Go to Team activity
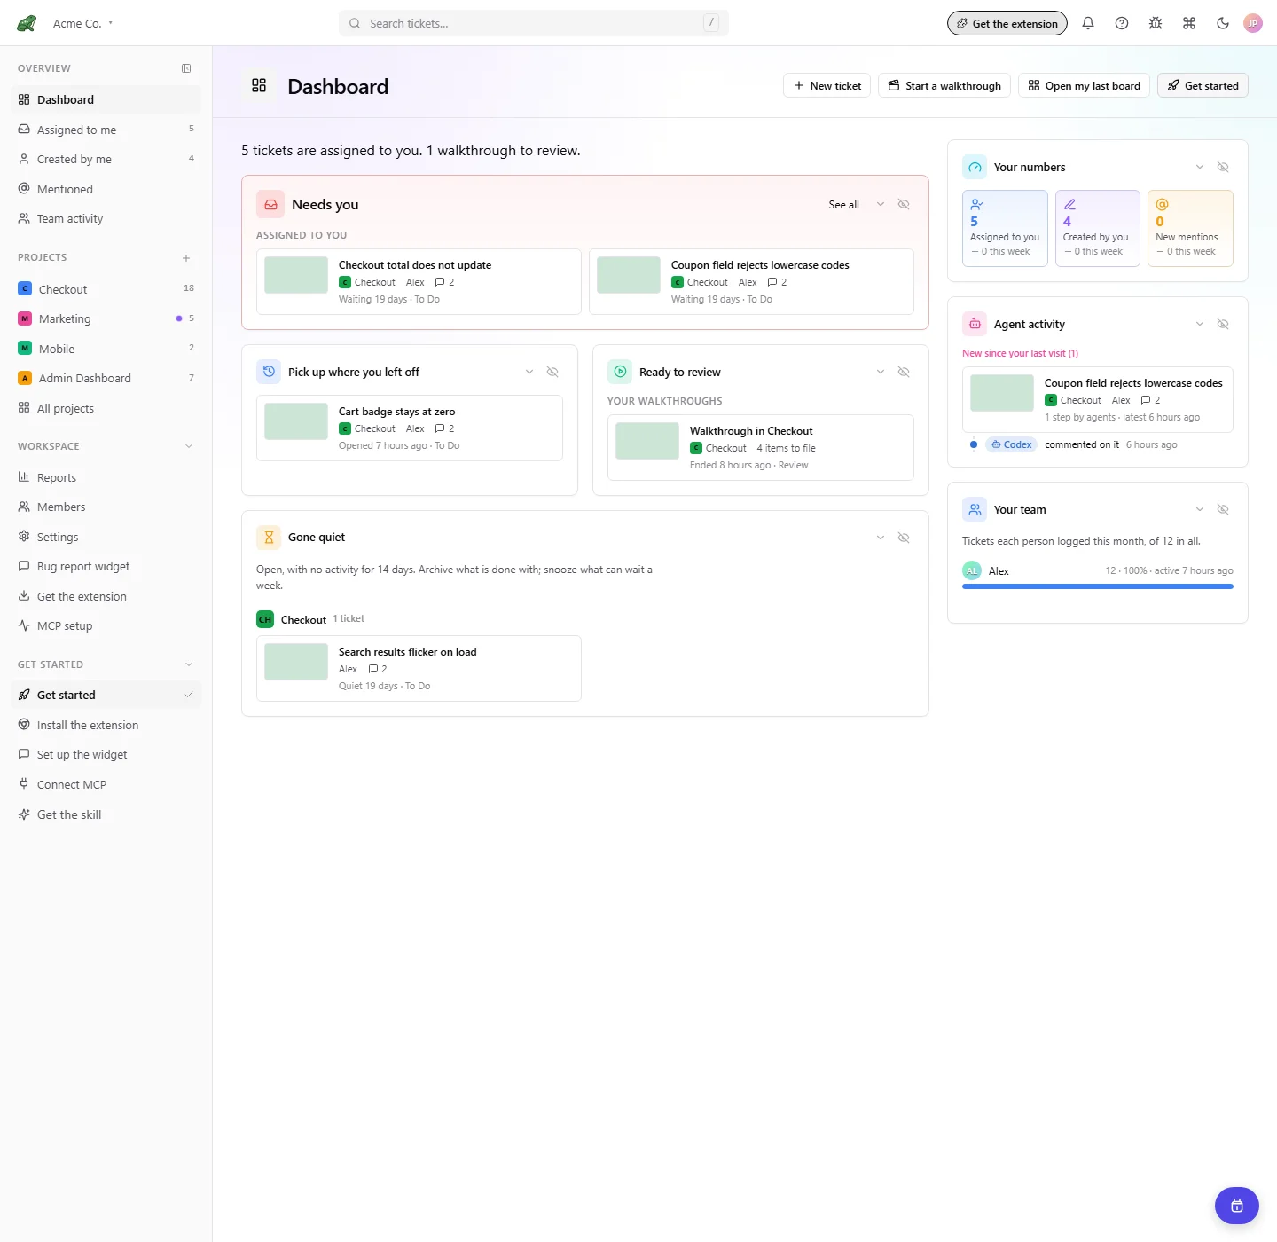 tap(106, 218)
